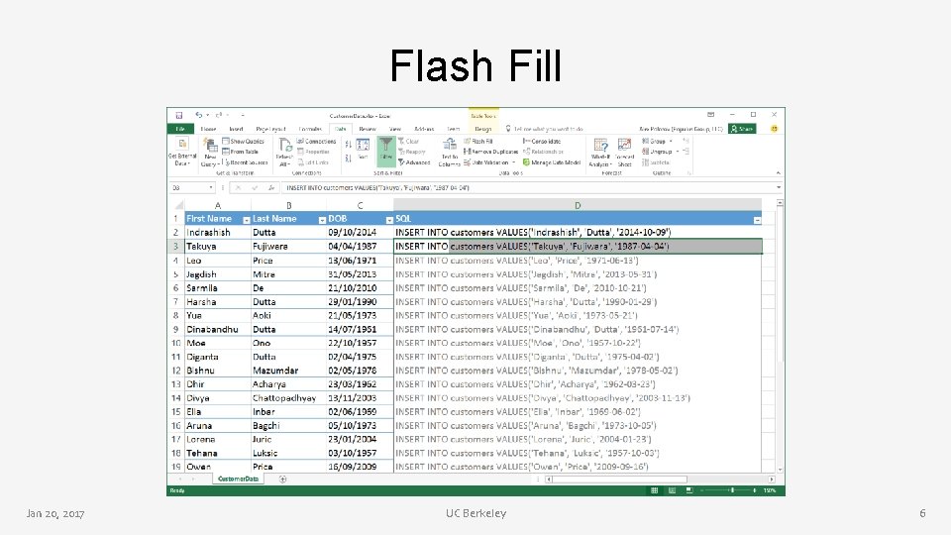This screenshot has width=951, height=535.
Task: Click the Sort A to Z icon
Action: 348,145
